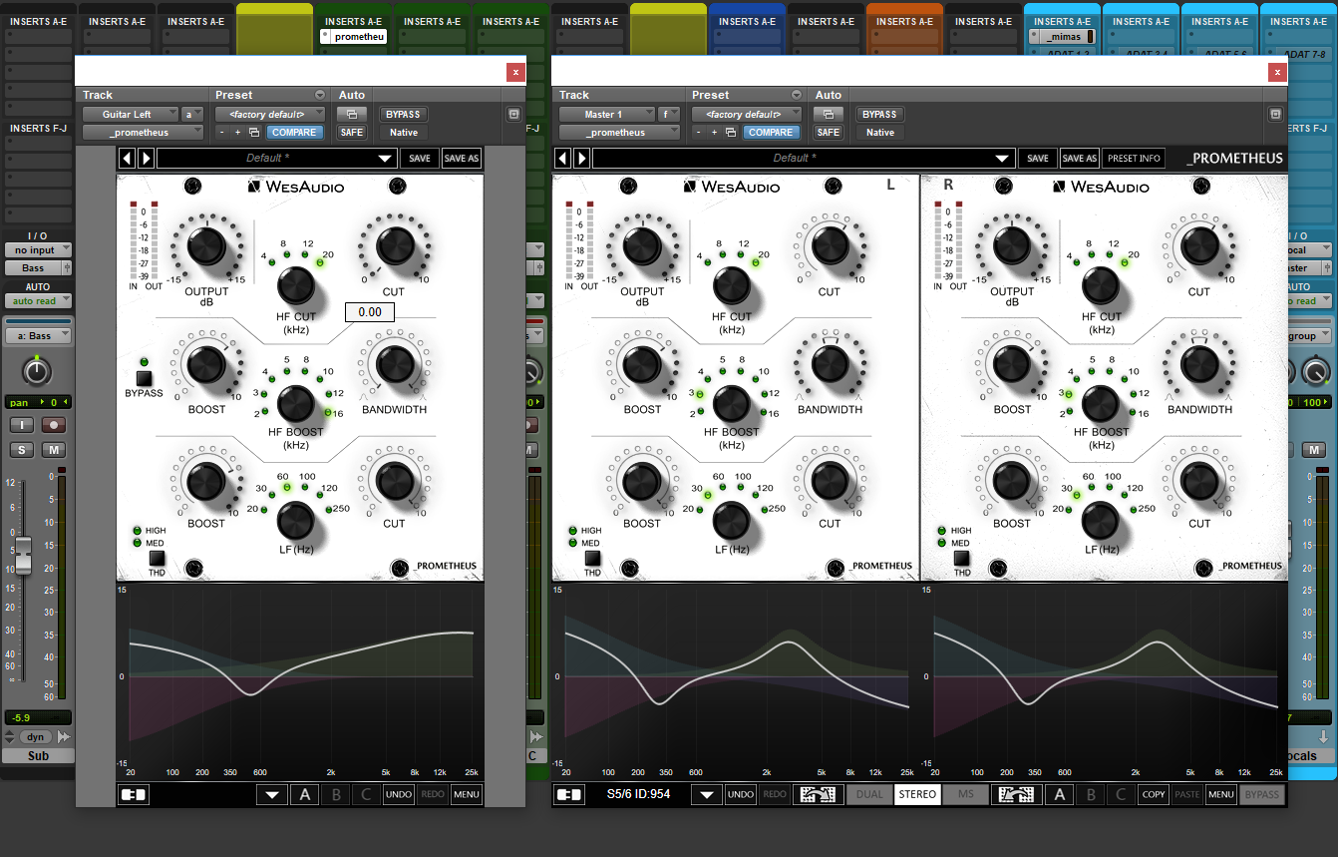This screenshot has width=1338, height=857.
Task: Toggle Solo on the Sub channel strip
Action: click(22, 451)
